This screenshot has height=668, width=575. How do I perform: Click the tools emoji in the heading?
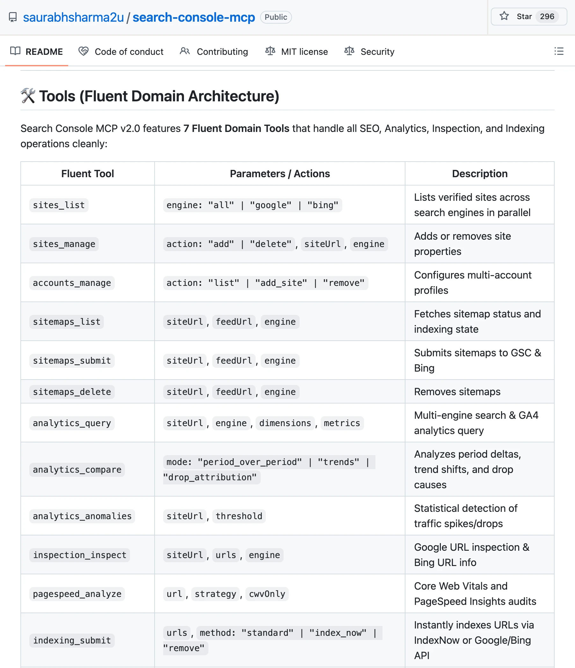click(28, 96)
